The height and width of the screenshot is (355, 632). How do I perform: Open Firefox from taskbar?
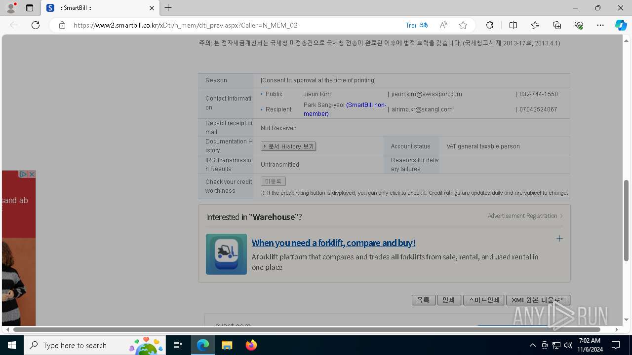(251, 345)
